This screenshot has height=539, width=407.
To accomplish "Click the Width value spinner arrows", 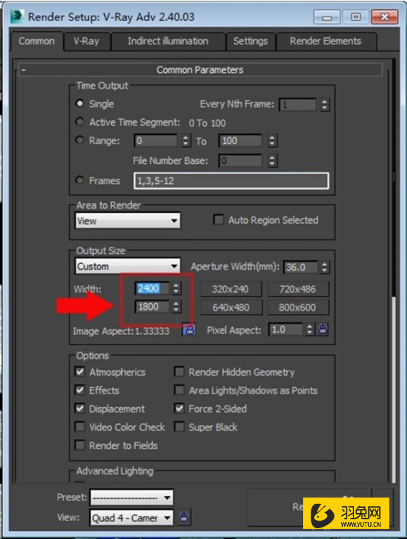I will pos(176,288).
